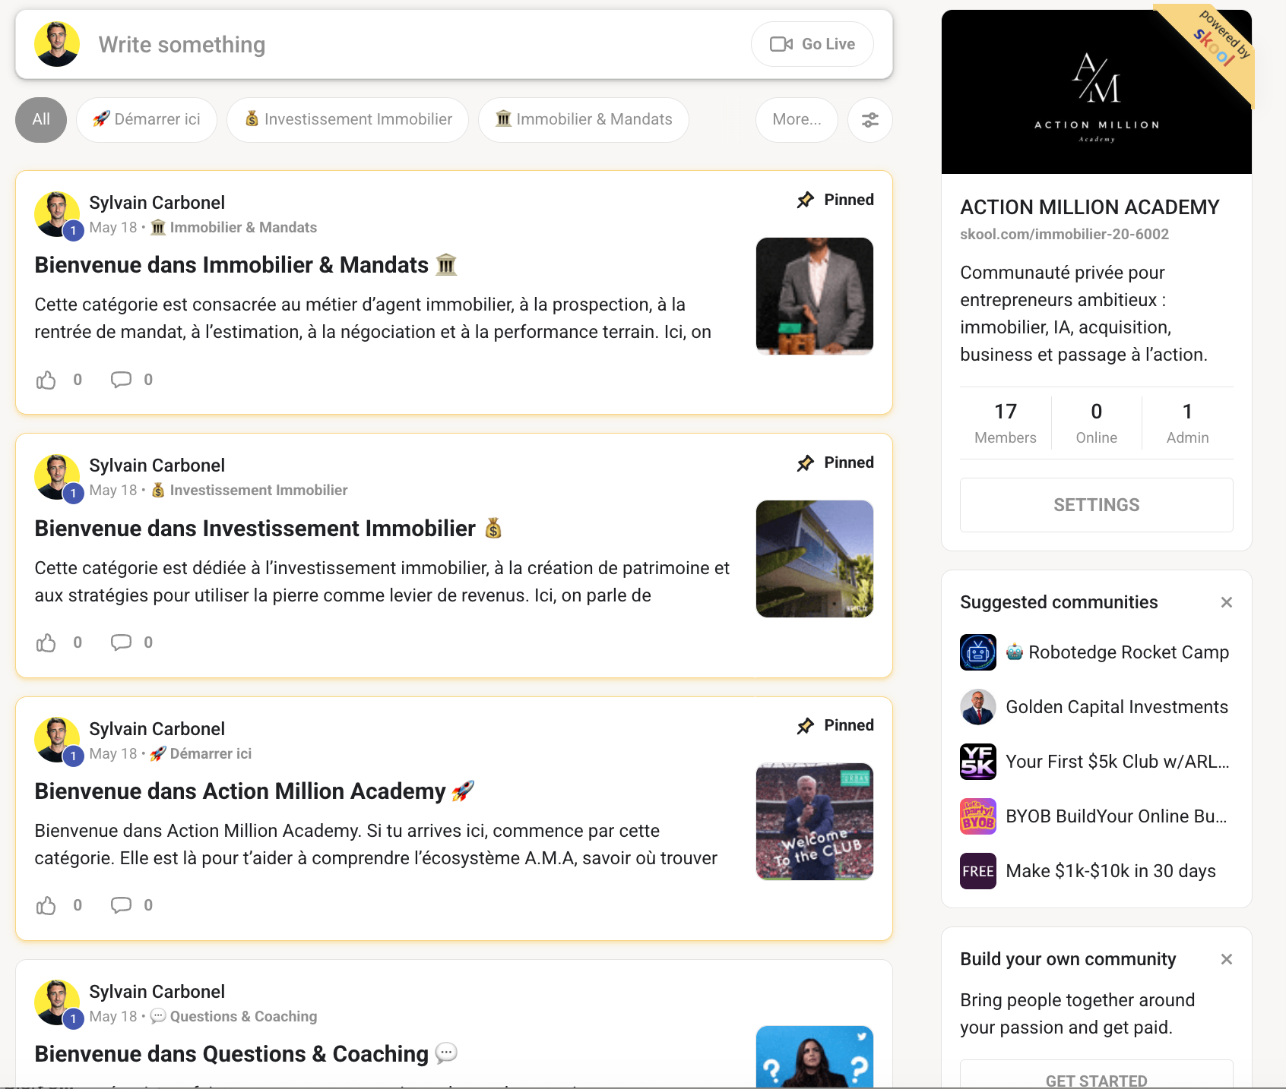
Task: Open the feed filter settings icon
Action: coord(869,120)
